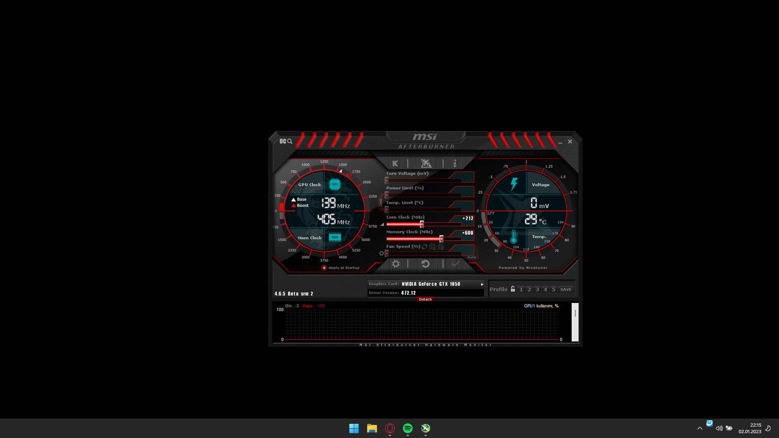
Task: Toggle Apply at Startup
Action: (x=324, y=268)
